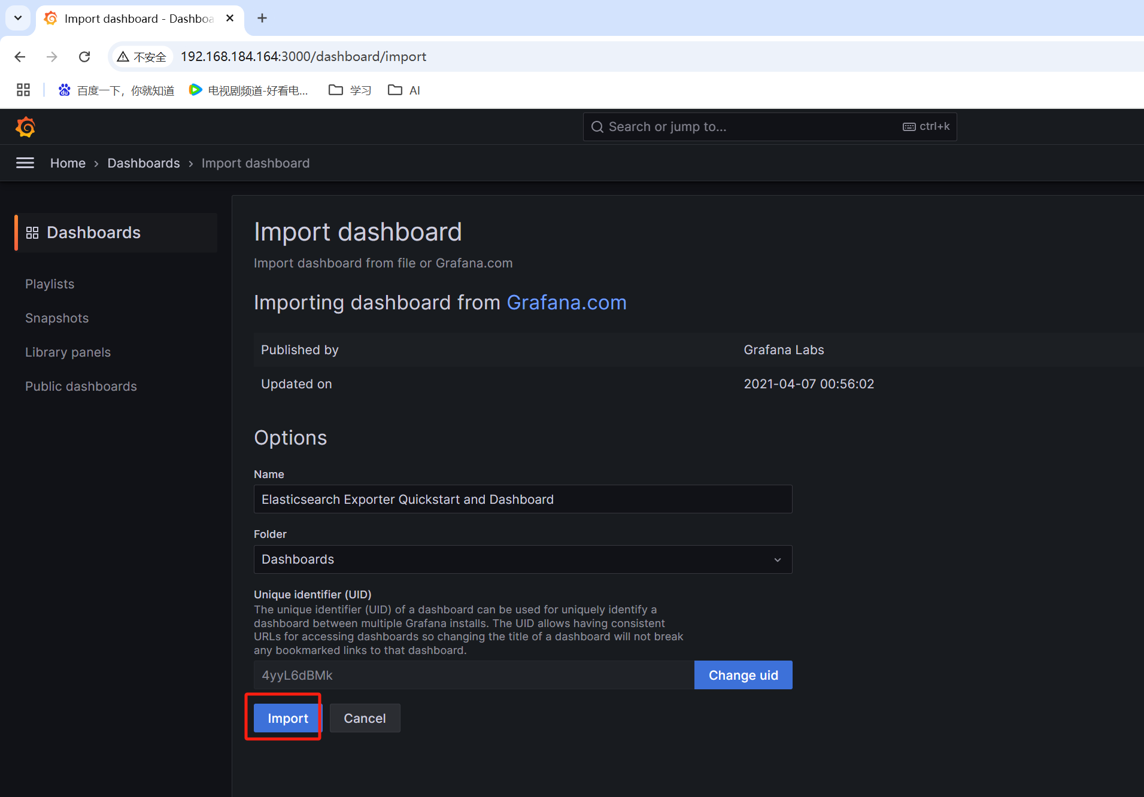The image size is (1144, 797).
Task: Open Public dashboards in the sidebar
Action: click(81, 387)
